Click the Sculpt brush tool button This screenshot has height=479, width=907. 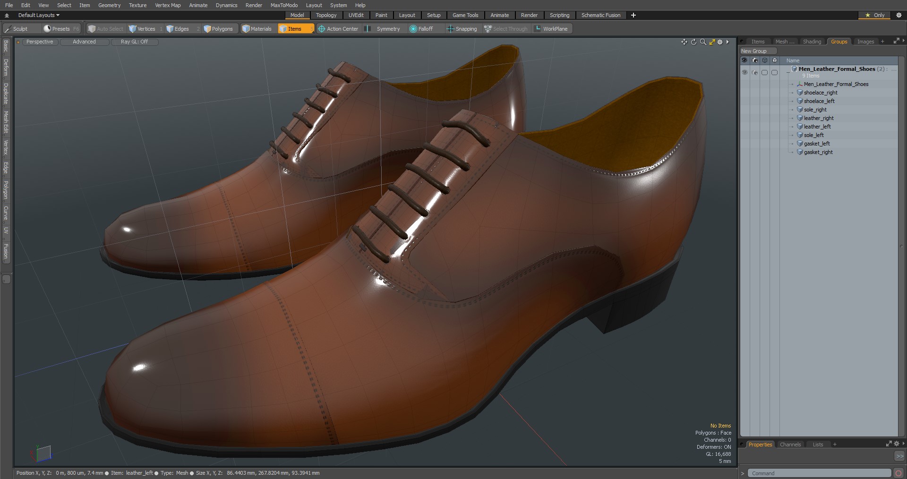tap(21, 29)
